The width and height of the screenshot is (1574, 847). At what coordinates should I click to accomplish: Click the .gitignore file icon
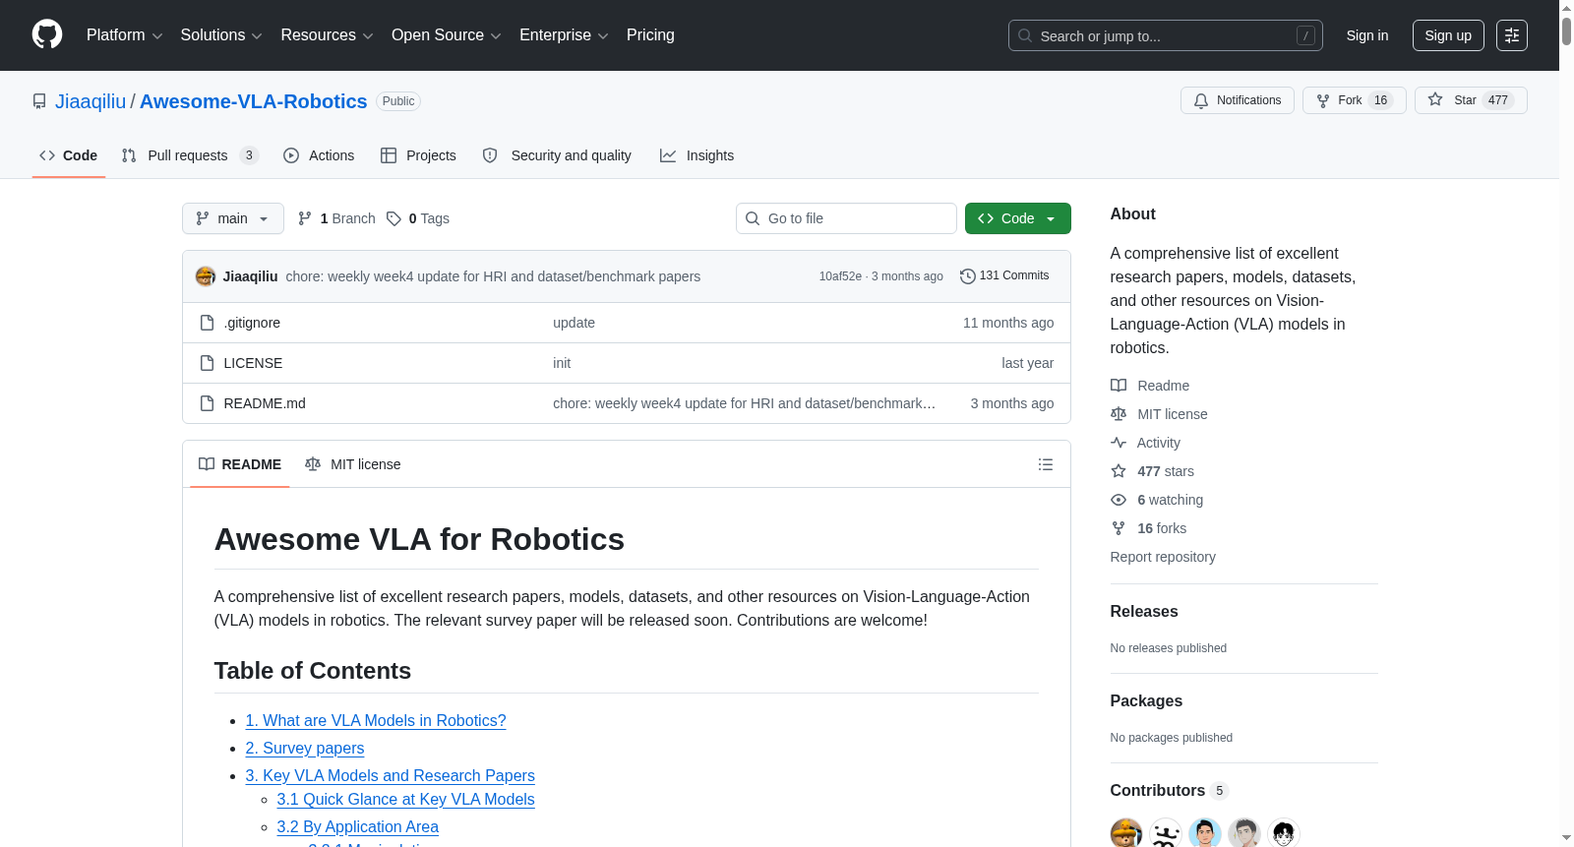pyautogui.click(x=207, y=323)
